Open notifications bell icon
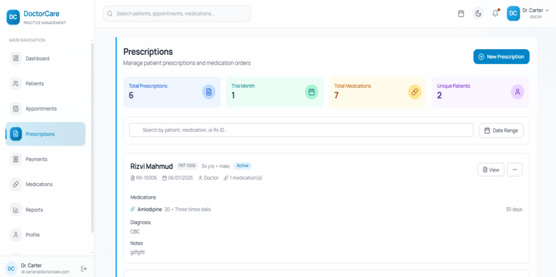556x277 pixels. coord(495,14)
